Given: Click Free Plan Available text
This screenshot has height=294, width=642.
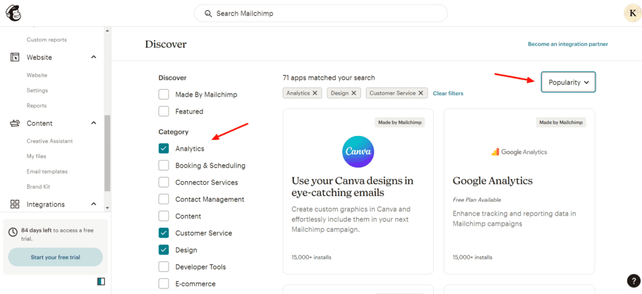Looking at the screenshot, I should click(477, 200).
